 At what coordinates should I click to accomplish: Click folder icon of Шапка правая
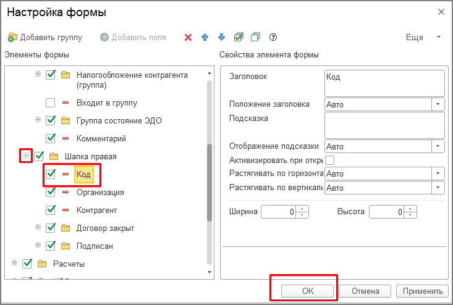point(54,157)
